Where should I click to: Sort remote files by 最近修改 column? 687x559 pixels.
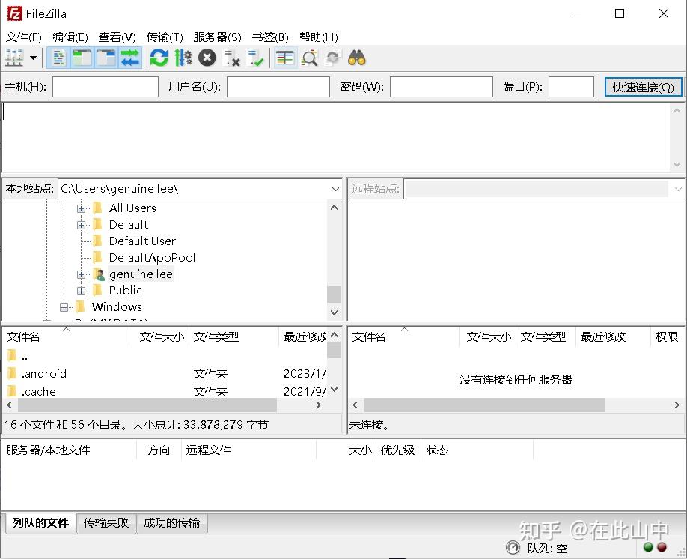point(614,337)
